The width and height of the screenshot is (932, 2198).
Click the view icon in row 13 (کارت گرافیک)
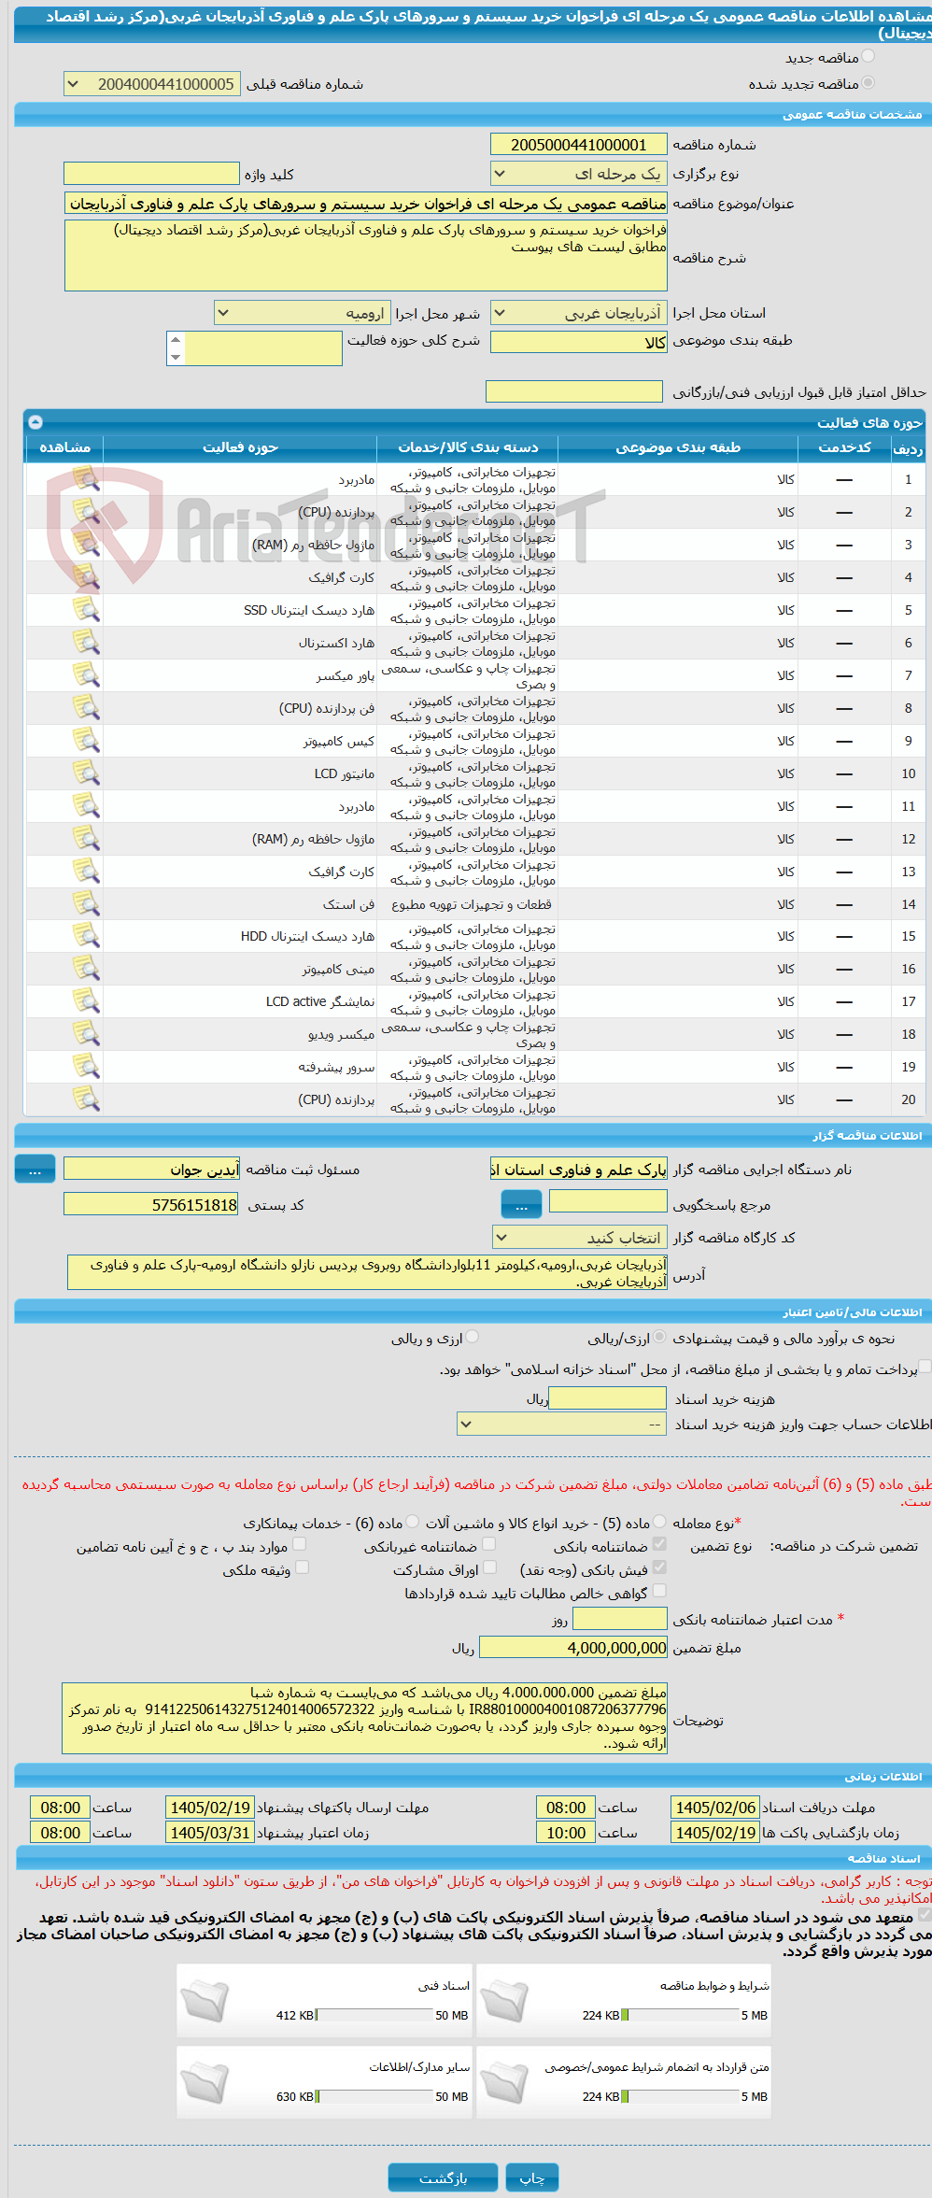point(86,872)
